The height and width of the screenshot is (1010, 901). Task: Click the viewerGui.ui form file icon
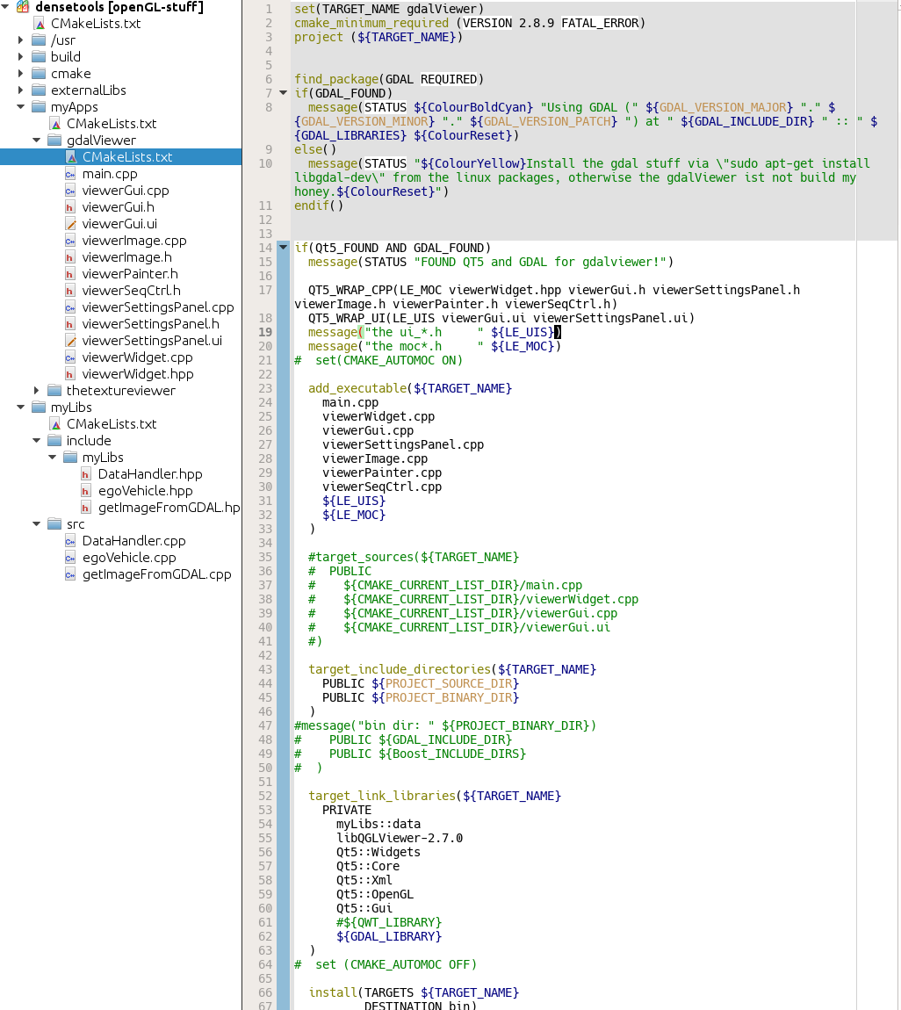click(70, 224)
